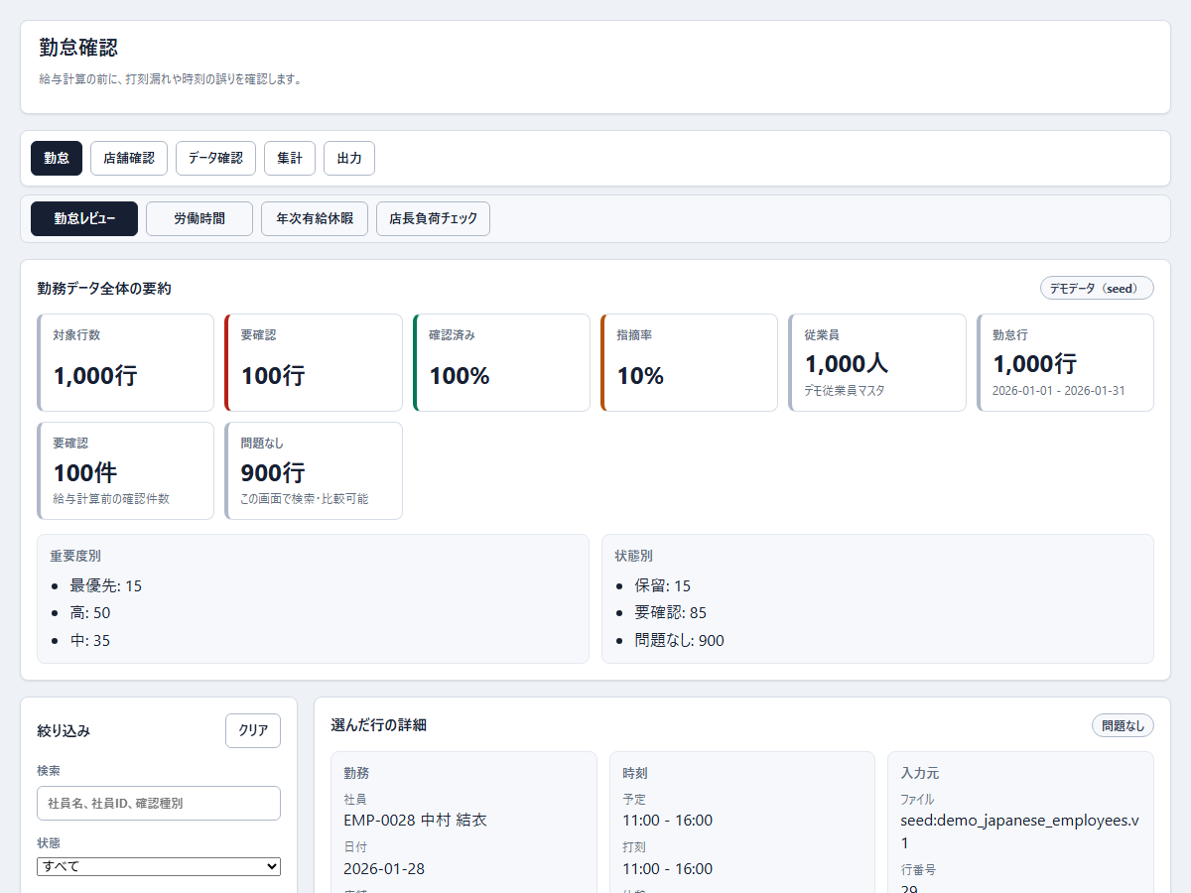The image size is (1191, 893).
Task: Click the 最優先: 15 list item
Action: (105, 585)
